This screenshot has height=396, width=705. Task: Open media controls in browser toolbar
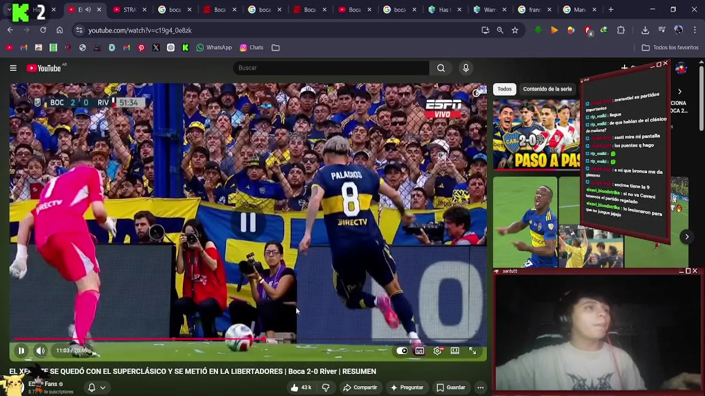662,30
